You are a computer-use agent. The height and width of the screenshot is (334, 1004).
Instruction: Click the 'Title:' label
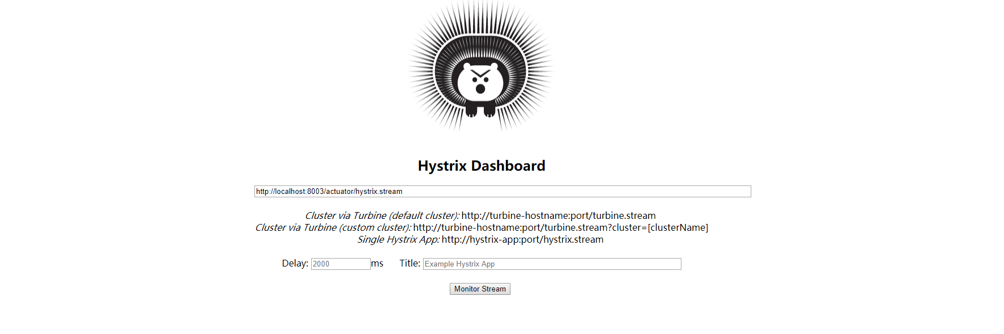(x=410, y=263)
